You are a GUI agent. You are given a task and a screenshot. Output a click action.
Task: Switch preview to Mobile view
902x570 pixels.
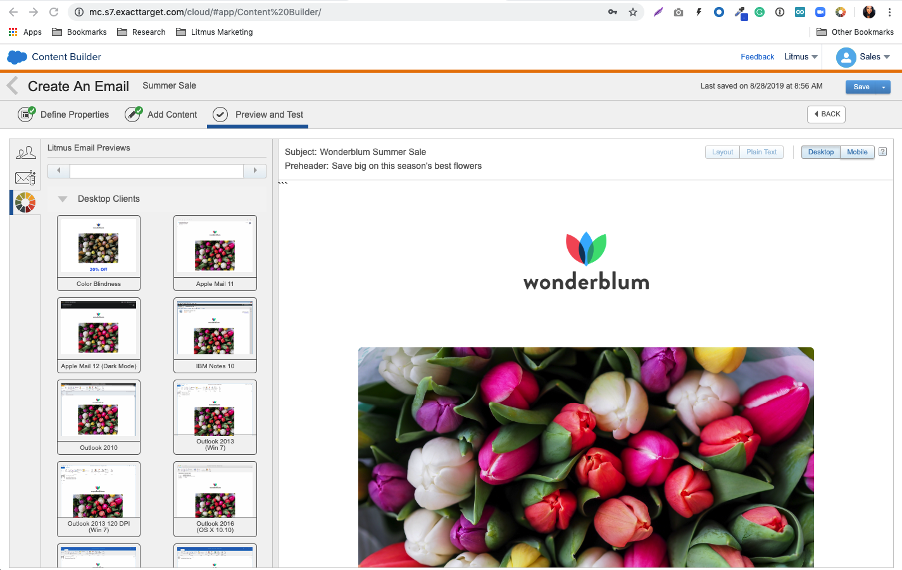(x=857, y=152)
